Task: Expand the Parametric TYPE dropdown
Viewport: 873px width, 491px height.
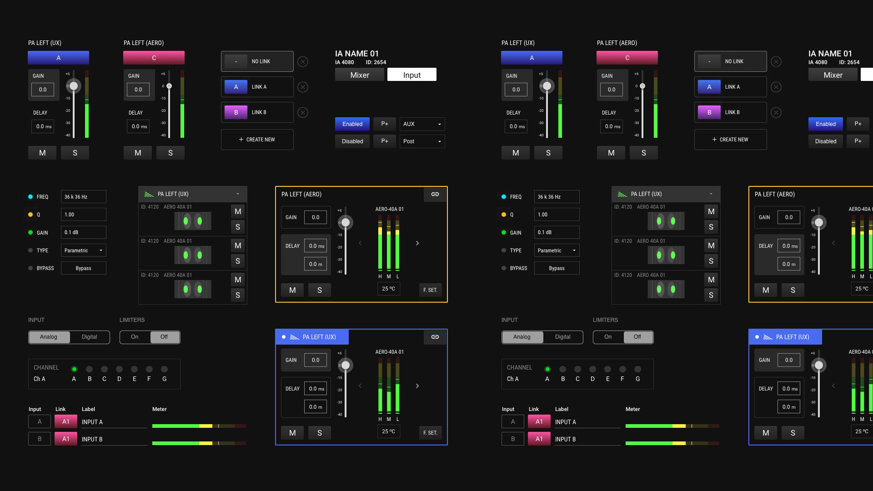Action: coord(84,251)
